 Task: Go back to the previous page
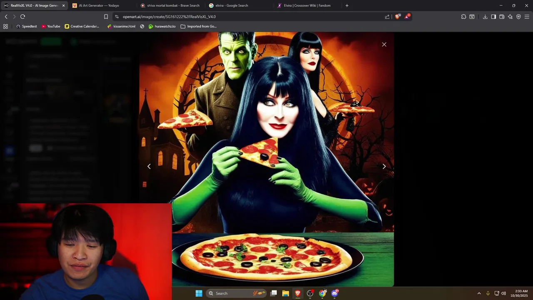(x=6, y=17)
